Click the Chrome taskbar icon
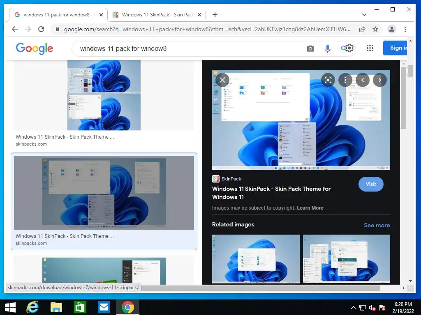The width and height of the screenshot is (421, 315). pyautogui.click(x=128, y=307)
